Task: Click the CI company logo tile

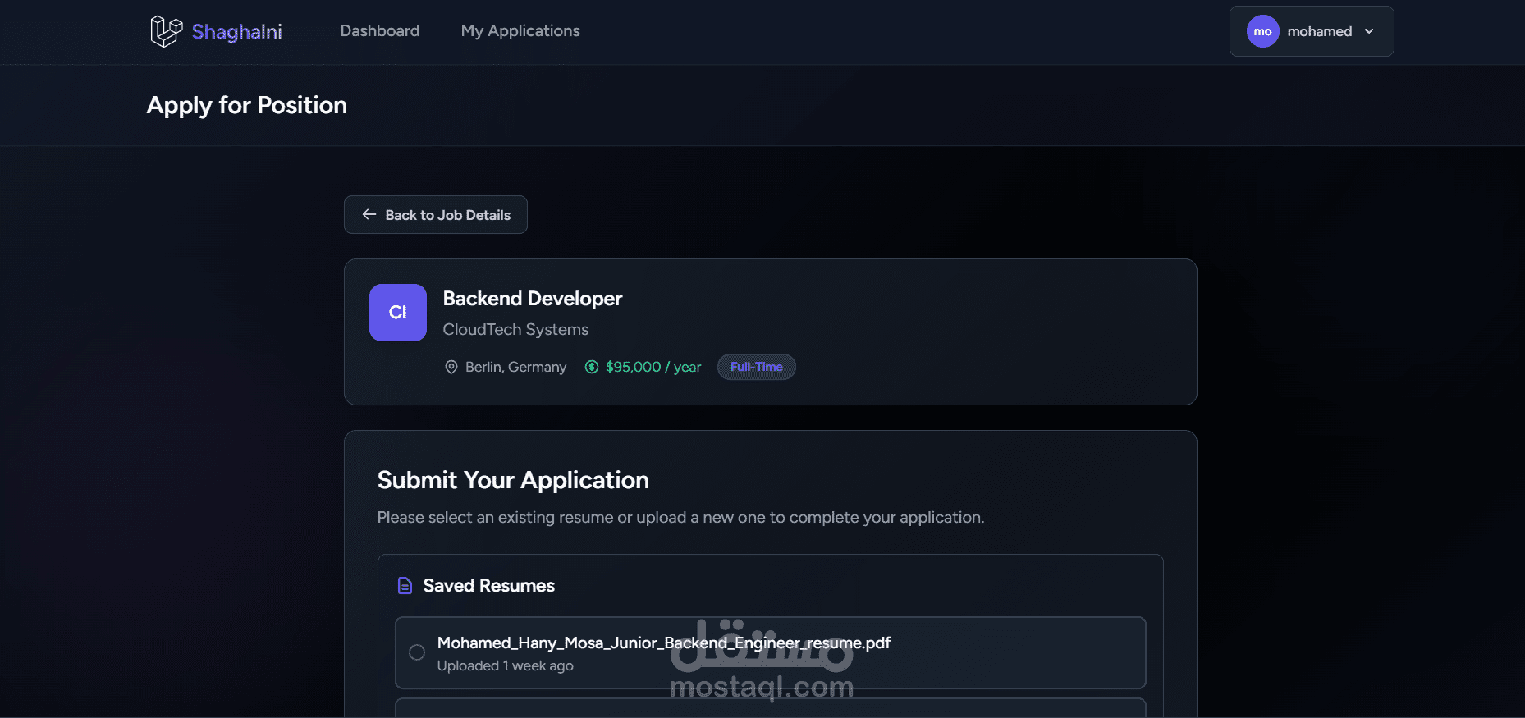Action: pos(398,313)
